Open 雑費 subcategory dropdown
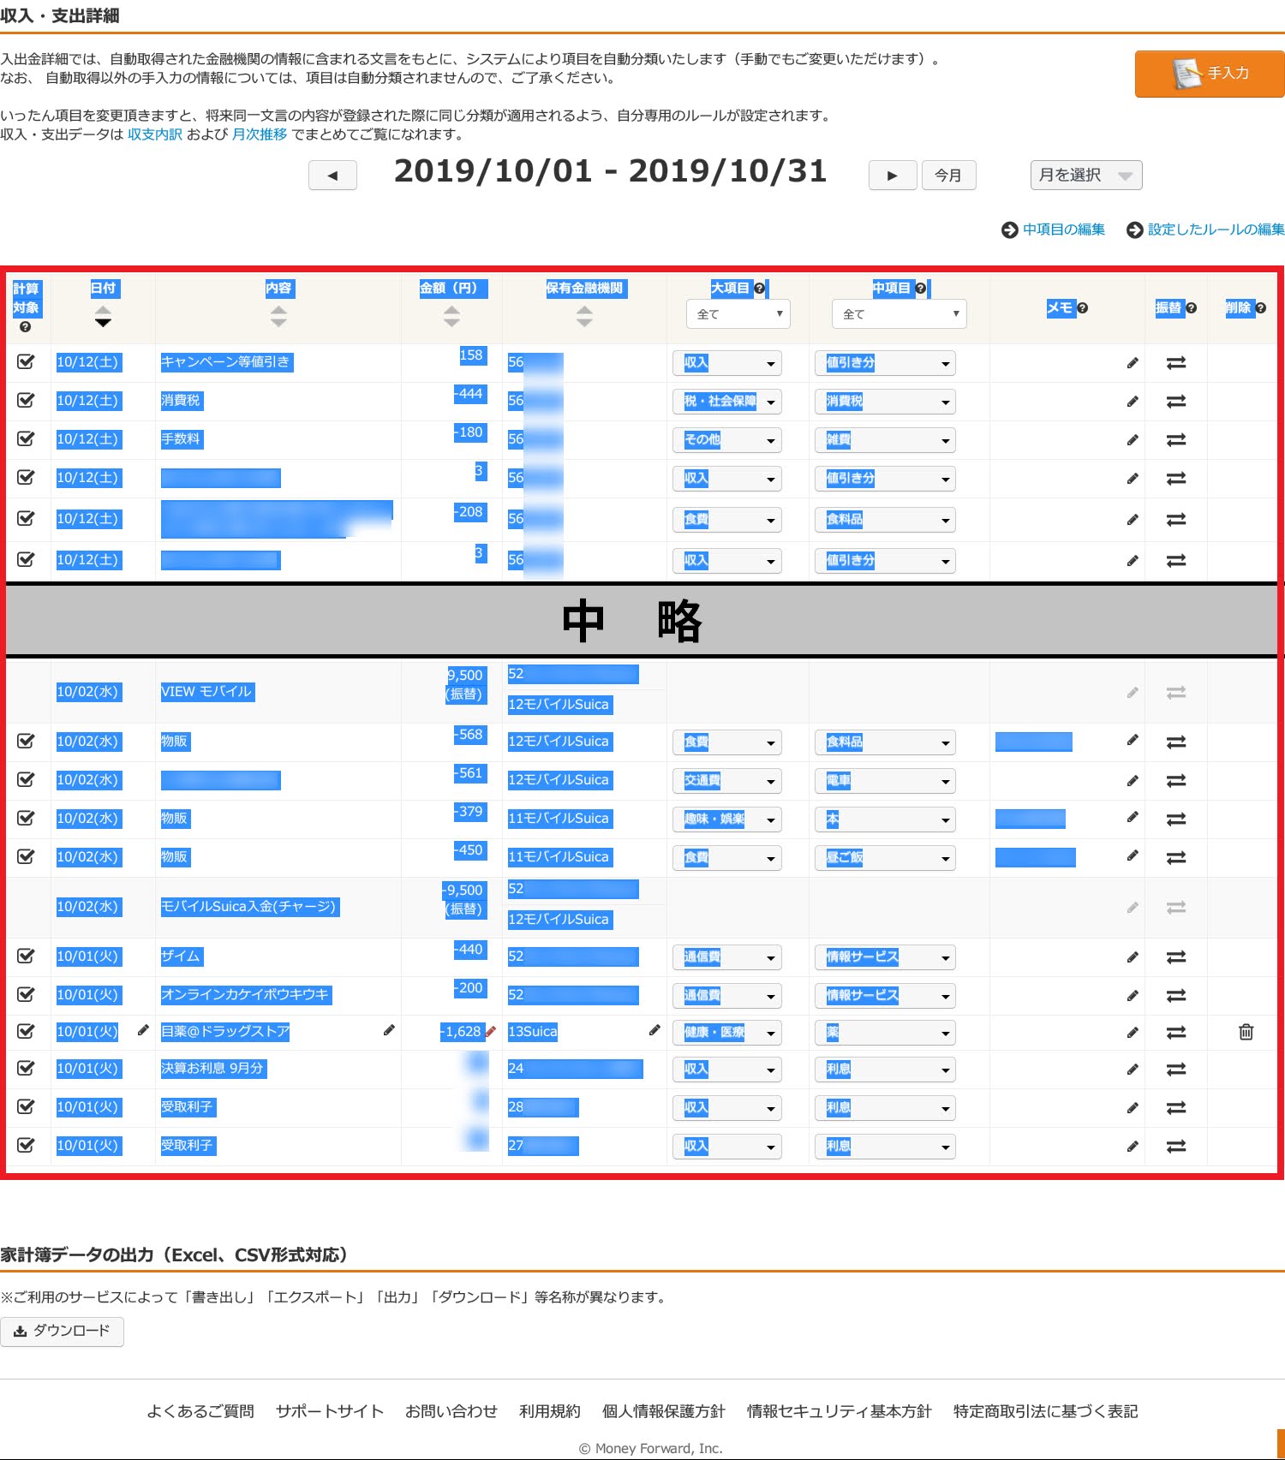The width and height of the screenshot is (1285, 1460). [x=885, y=440]
